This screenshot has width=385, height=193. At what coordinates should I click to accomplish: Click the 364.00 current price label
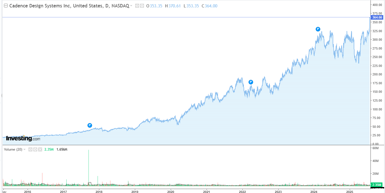[377, 18]
